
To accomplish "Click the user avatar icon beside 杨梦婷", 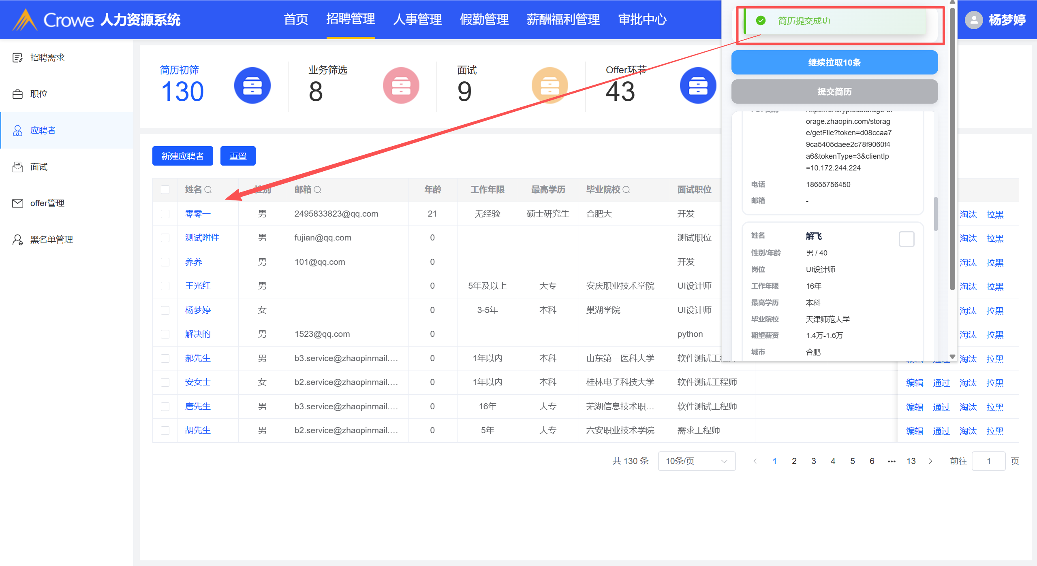I will pyautogui.click(x=974, y=20).
